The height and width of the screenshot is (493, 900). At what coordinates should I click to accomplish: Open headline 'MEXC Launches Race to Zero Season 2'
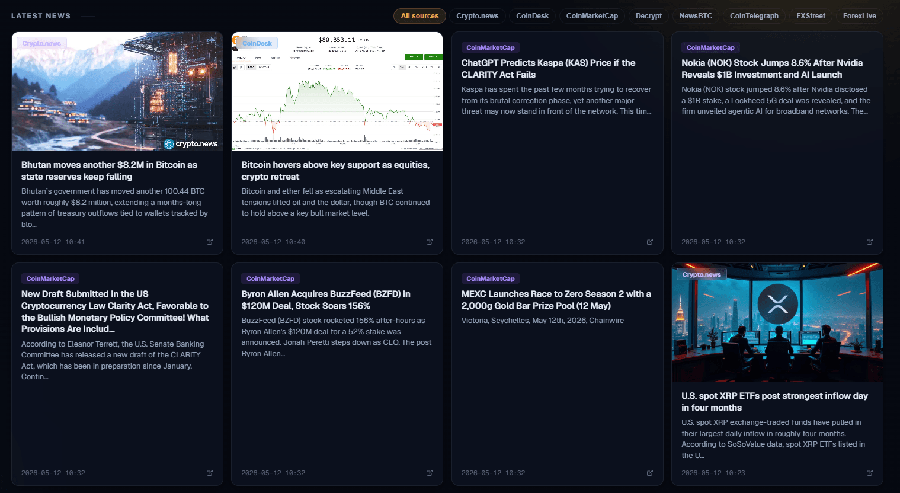pyautogui.click(x=556, y=300)
